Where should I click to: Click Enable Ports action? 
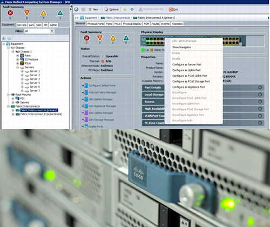[x=96, y=126]
